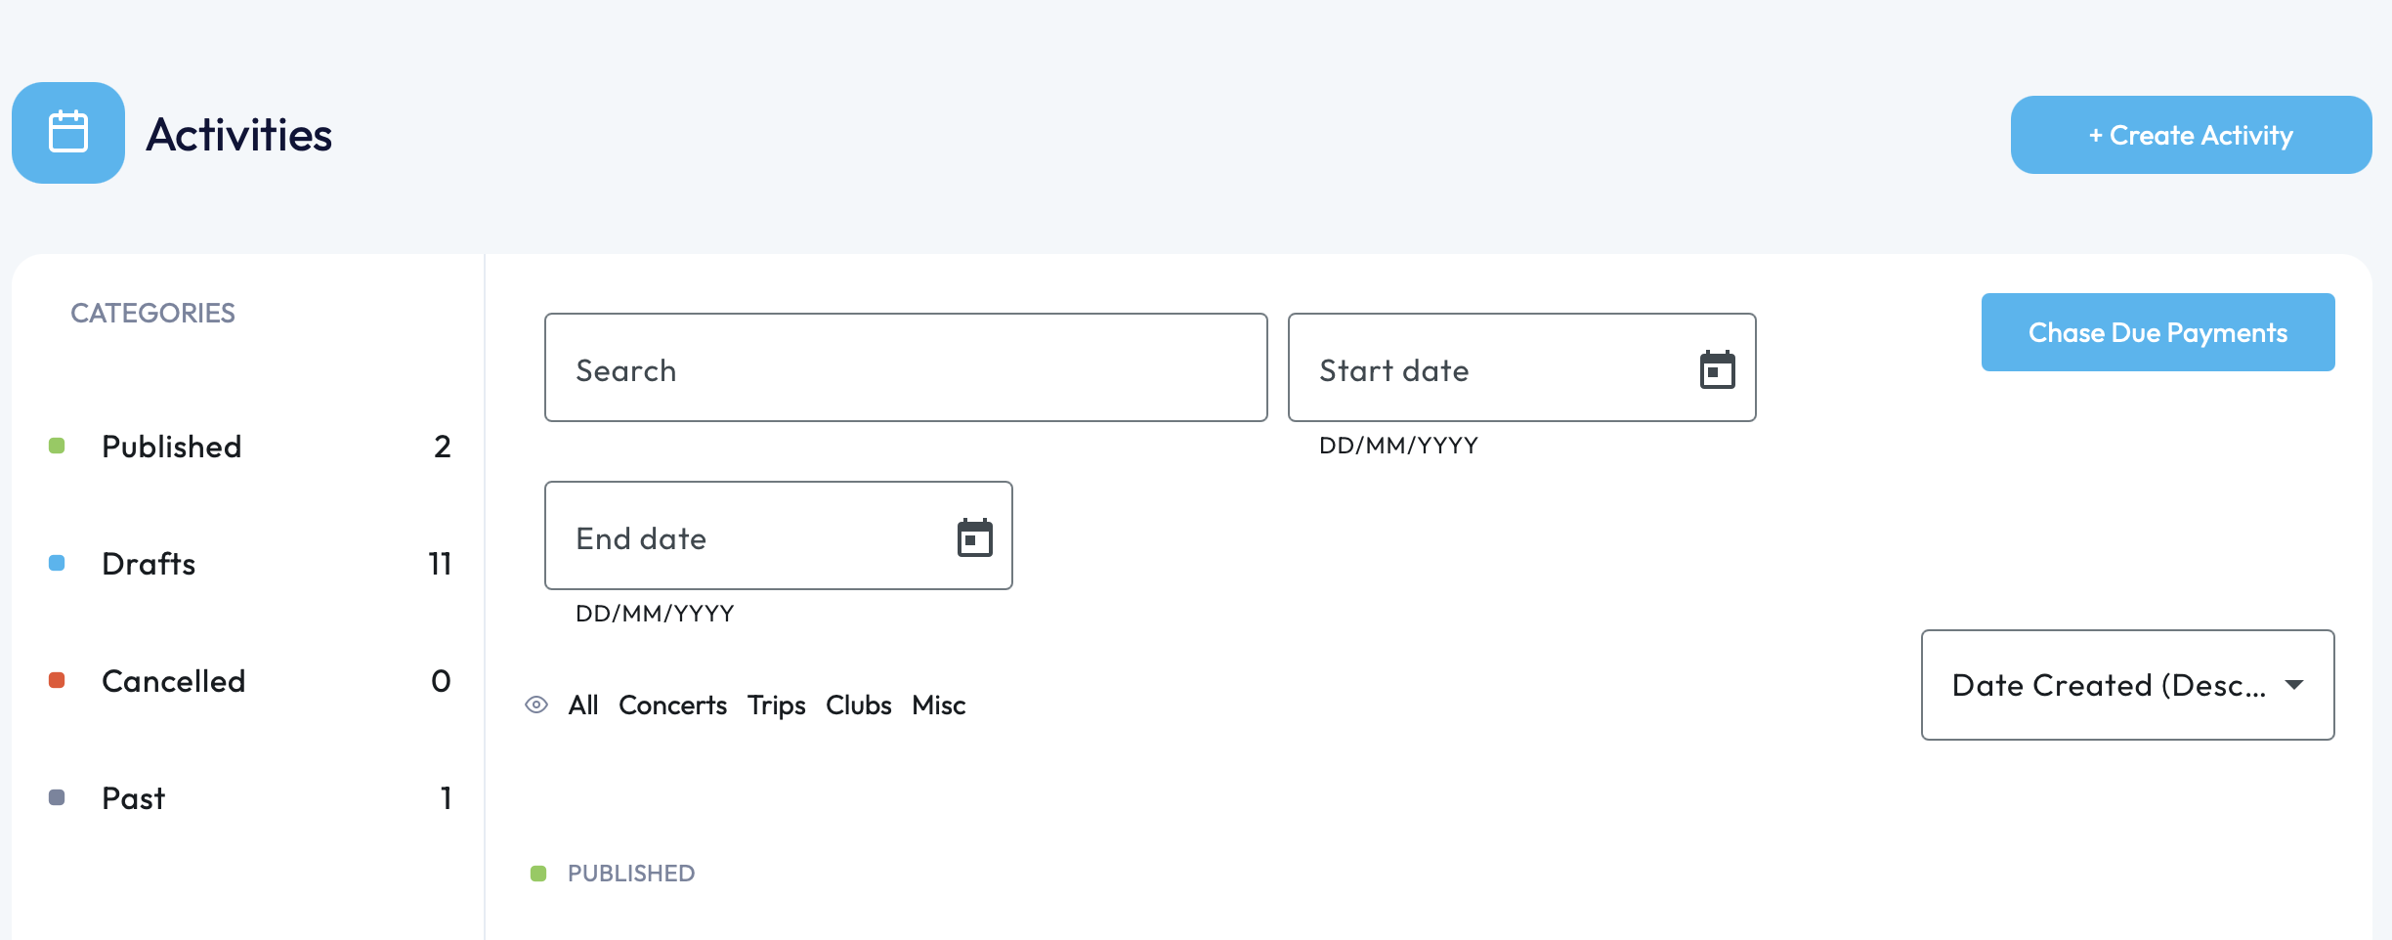The width and height of the screenshot is (2392, 940).
Task: Open the Start date calendar picker
Action: [x=1717, y=369]
